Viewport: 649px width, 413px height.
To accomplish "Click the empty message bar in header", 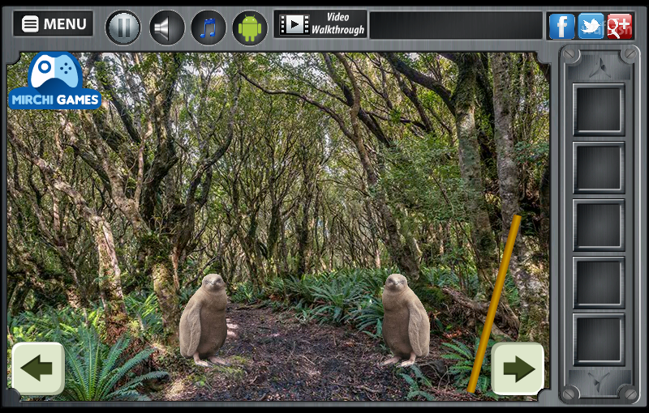I will pyautogui.click(x=456, y=25).
